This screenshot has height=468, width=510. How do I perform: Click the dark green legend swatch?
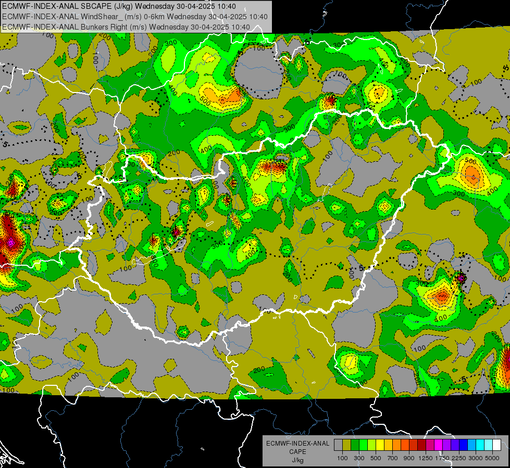[x=355, y=445]
